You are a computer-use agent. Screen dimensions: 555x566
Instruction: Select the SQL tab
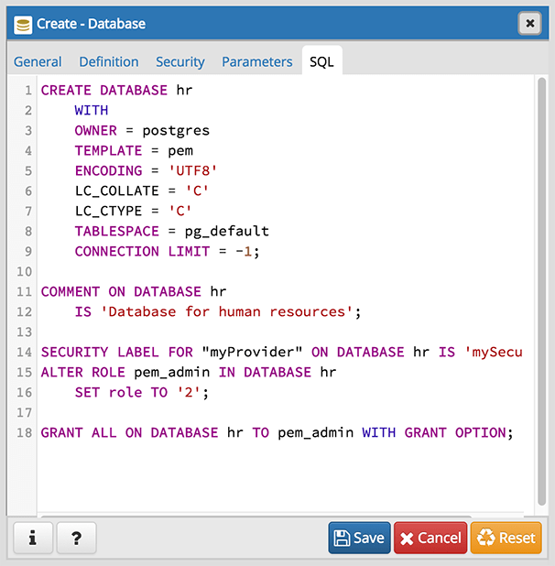tap(321, 61)
